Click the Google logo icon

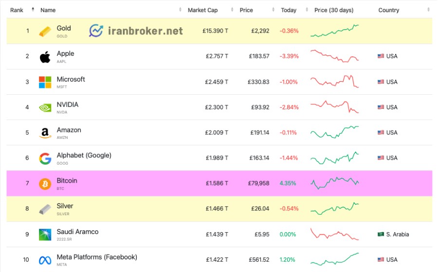click(45, 158)
